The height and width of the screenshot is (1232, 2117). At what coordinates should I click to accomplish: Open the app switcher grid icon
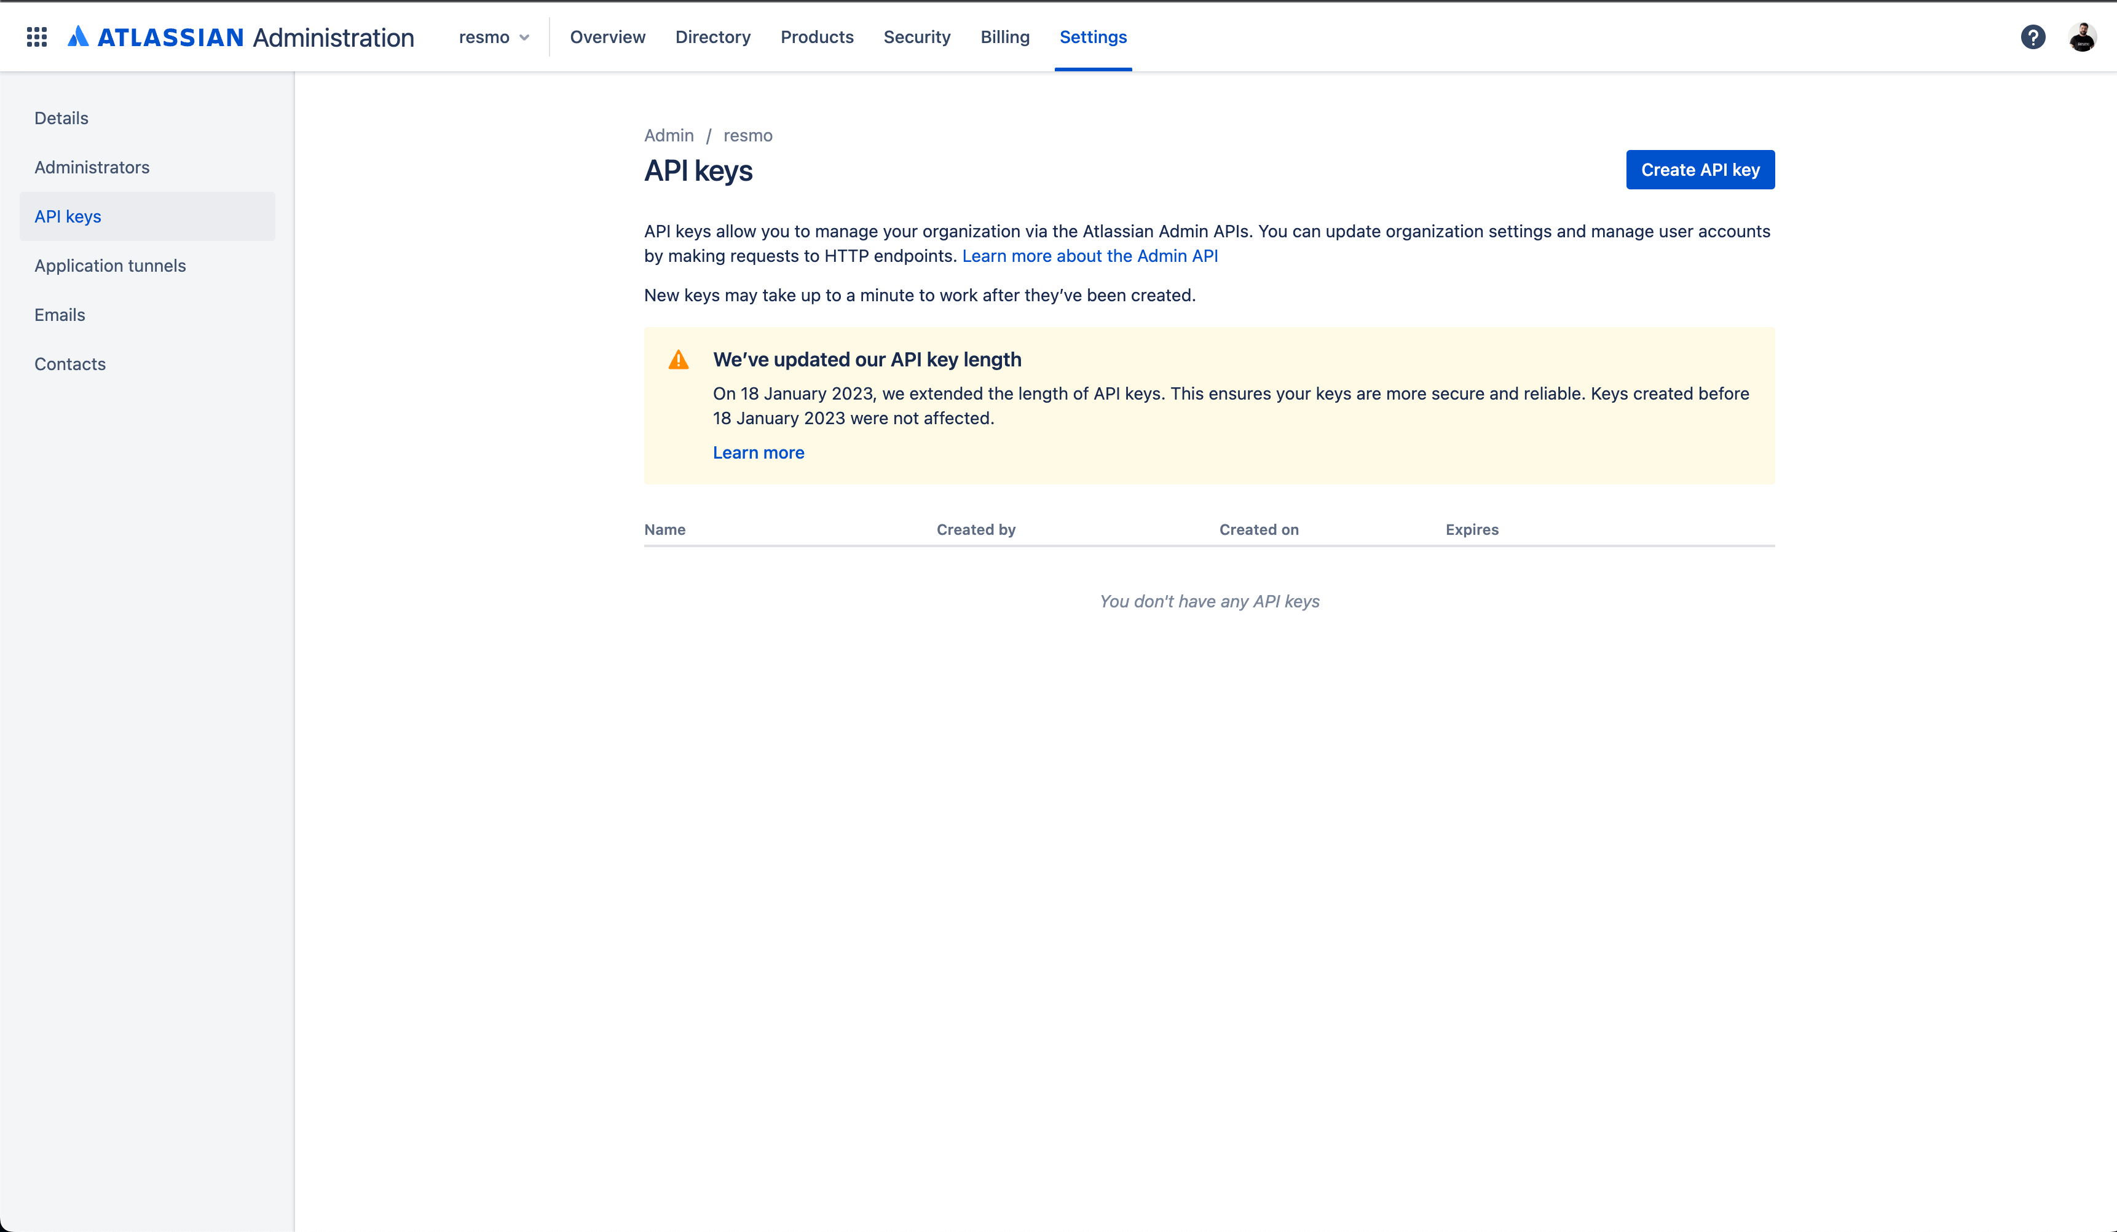pos(36,37)
